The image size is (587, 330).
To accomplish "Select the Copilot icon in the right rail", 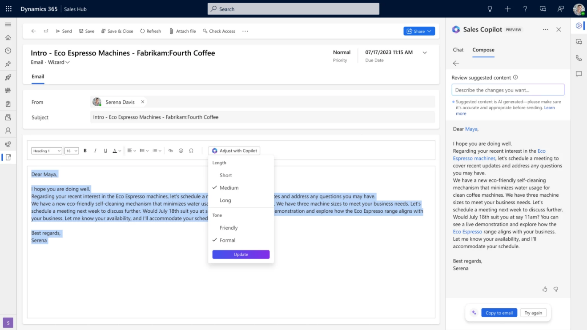I will (x=579, y=25).
